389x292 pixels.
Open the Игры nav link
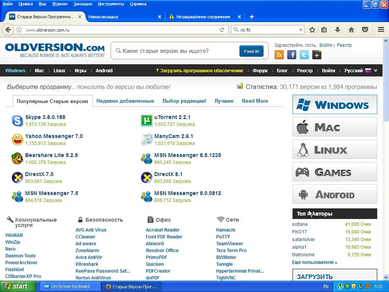[81, 70]
